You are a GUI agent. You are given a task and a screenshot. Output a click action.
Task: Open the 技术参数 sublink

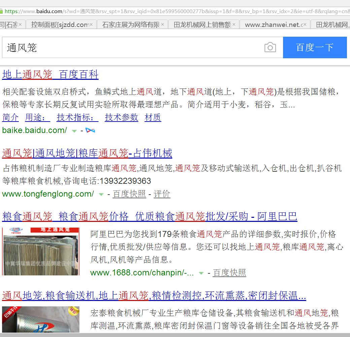[121, 117]
